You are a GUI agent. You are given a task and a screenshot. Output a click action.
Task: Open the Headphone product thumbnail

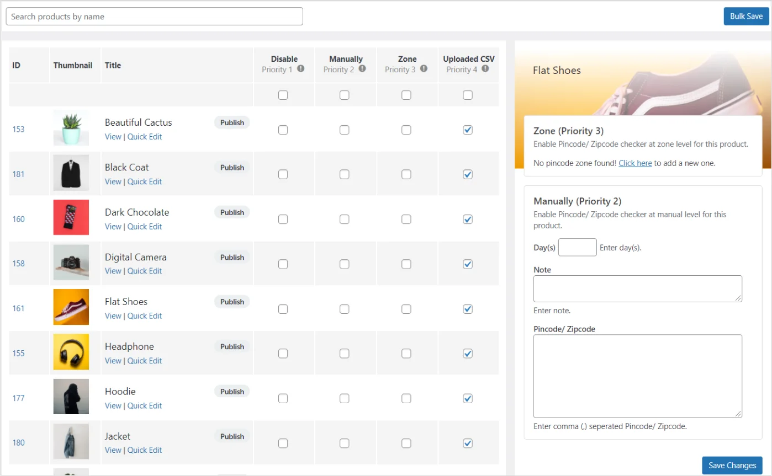[x=71, y=352]
